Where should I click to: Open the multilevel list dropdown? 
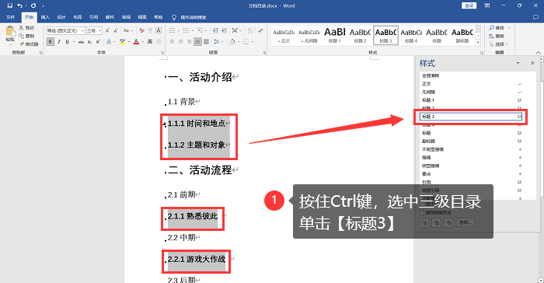(206, 30)
